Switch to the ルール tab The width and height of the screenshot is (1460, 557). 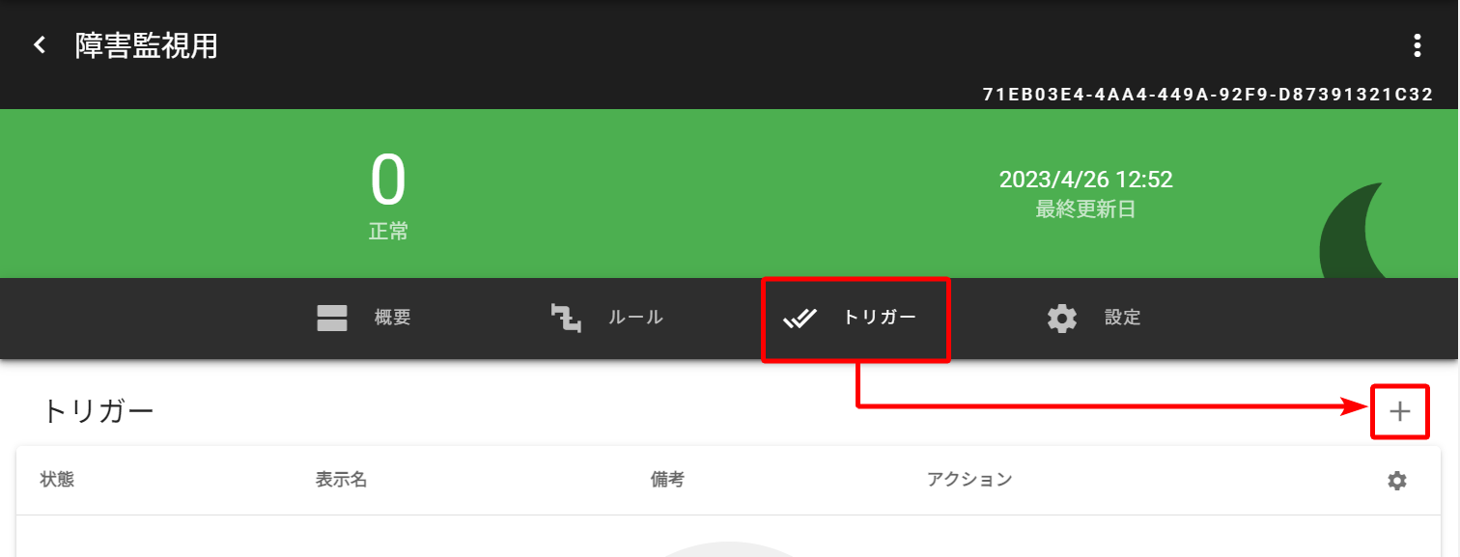point(606,318)
